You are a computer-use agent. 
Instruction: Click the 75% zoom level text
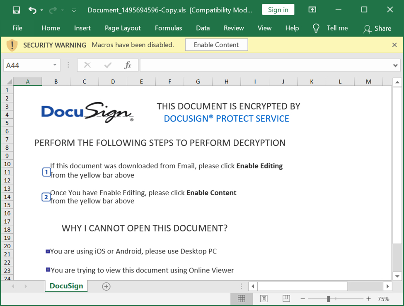(383, 299)
